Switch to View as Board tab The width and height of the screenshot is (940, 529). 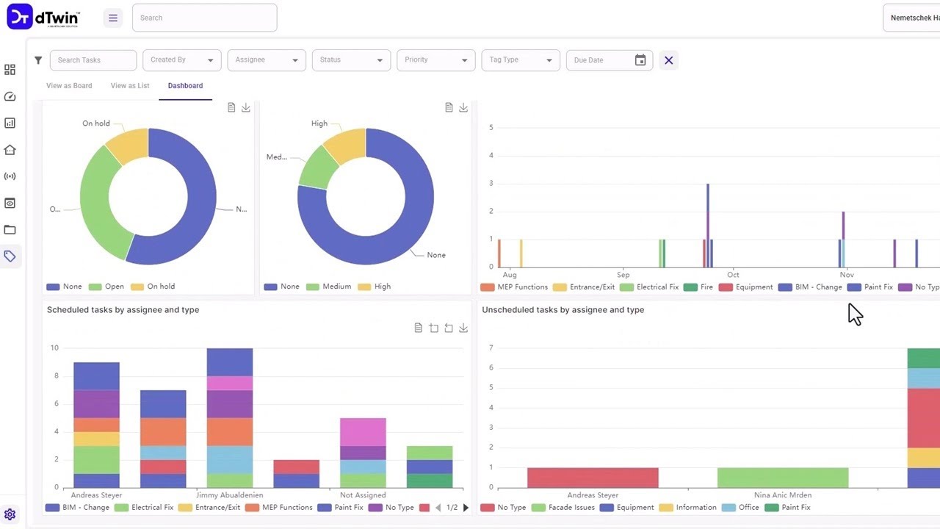69,86
